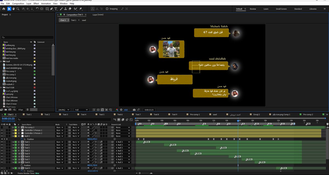Screen dimensions: 329x175
Task: Switch to the Emoji 2 timeline tab
Action: point(256,114)
